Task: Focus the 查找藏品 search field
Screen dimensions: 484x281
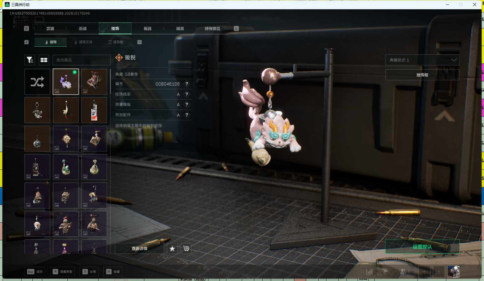Action: 81,60
